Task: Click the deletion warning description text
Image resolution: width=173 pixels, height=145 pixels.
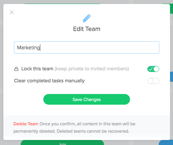Action: click(x=74, y=128)
